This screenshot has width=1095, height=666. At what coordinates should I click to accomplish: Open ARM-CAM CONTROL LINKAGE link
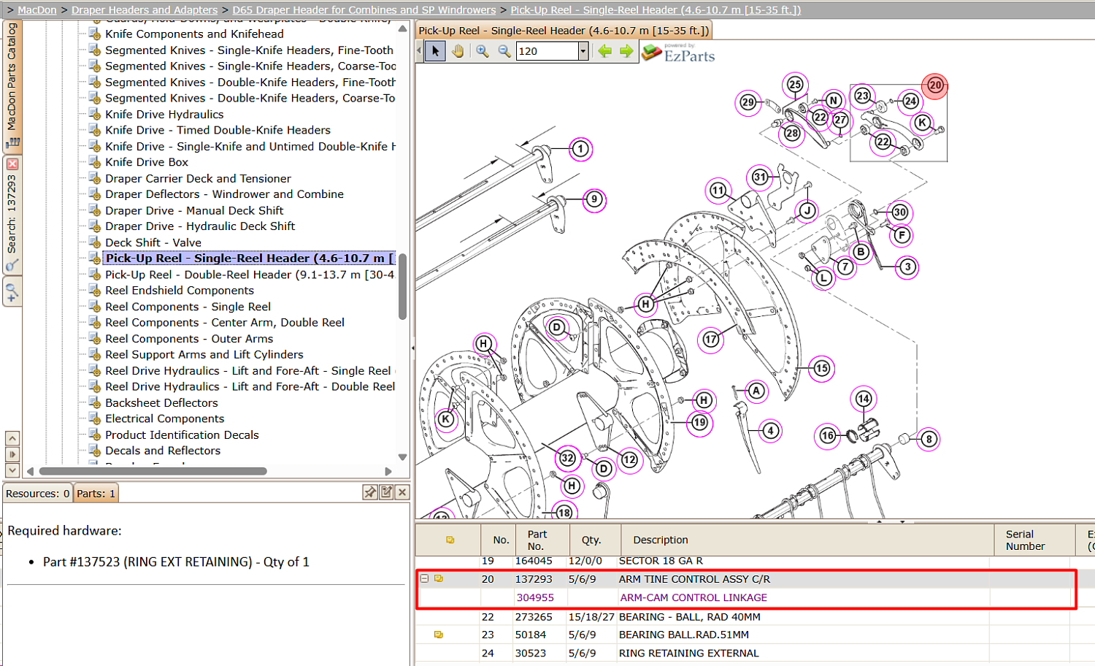click(693, 597)
